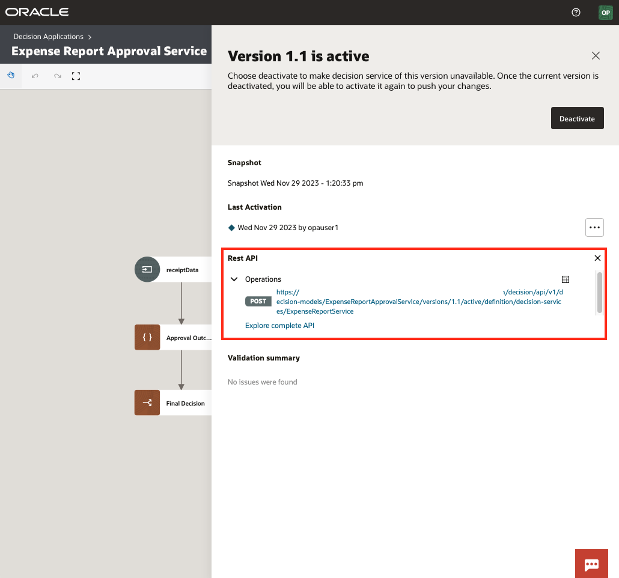The height and width of the screenshot is (578, 619).
Task: Open the Approval Outcome expression node
Action: 147,337
